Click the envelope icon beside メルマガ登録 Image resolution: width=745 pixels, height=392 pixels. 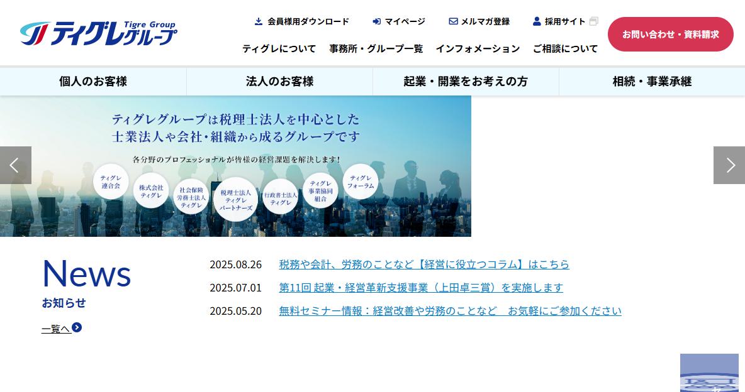pos(453,21)
